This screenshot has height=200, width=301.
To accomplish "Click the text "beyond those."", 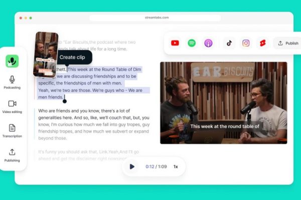I will pyautogui.click(x=53, y=138).
